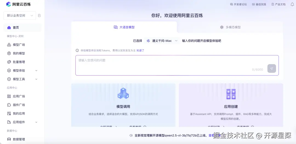This screenshot has height=144, width=296.
Task: Click the 通义千问 model logo icon
Action: click(x=148, y=41)
